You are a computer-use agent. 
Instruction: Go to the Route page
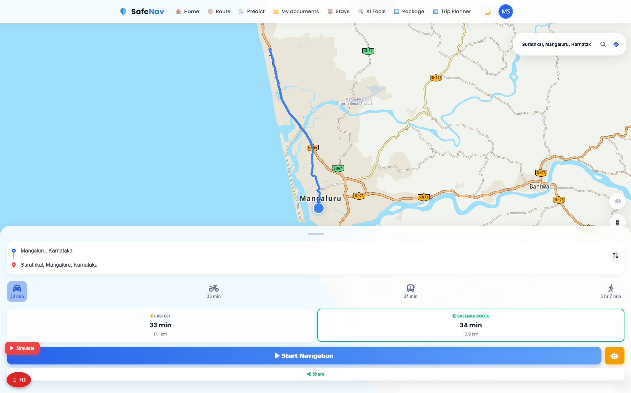coord(219,11)
